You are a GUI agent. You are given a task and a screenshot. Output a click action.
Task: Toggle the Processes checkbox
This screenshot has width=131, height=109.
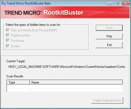(8, 40)
